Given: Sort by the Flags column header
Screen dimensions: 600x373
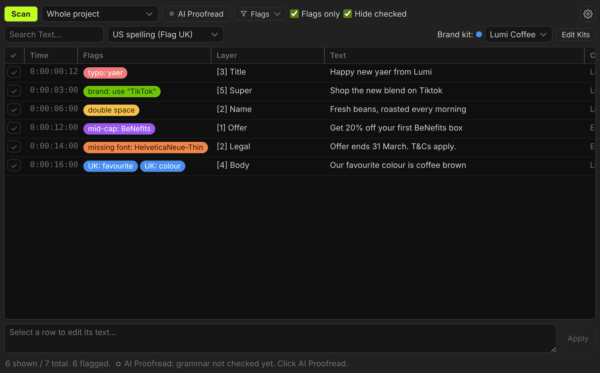Looking at the screenshot, I should pyautogui.click(x=144, y=55).
